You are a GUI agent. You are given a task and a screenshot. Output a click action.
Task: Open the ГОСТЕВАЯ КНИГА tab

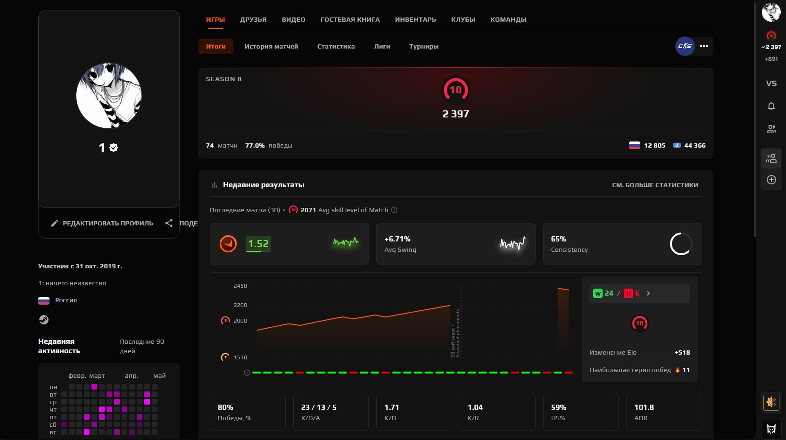pos(350,19)
